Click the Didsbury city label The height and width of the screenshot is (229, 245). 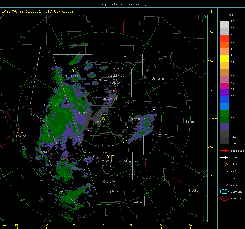tap(103, 122)
